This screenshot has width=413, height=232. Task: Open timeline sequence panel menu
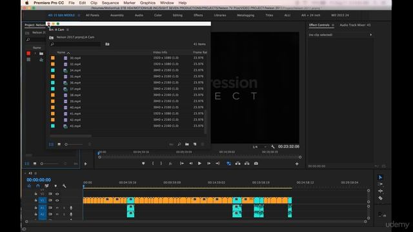[x=35, y=173]
